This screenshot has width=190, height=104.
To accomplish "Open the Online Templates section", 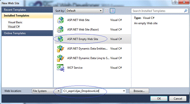I will point(27,33).
